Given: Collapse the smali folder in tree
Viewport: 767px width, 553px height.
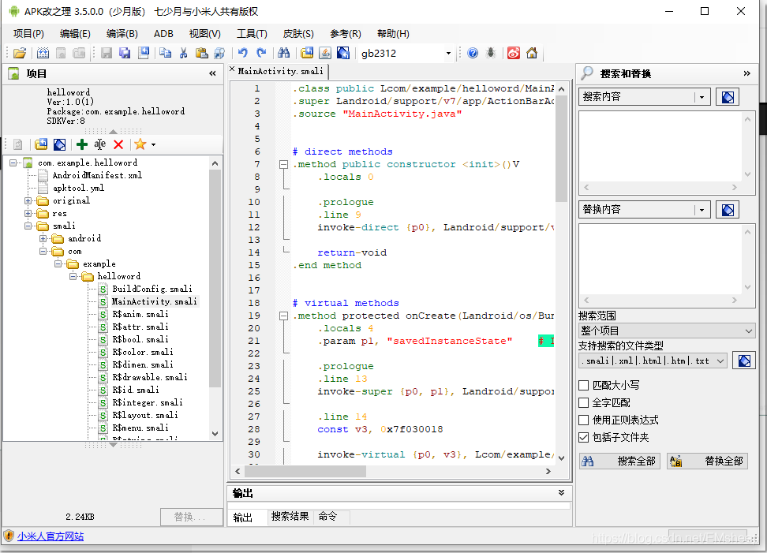Looking at the screenshot, I should point(28,226).
